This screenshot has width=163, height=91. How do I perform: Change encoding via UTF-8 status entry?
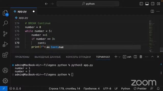point(107,88)
